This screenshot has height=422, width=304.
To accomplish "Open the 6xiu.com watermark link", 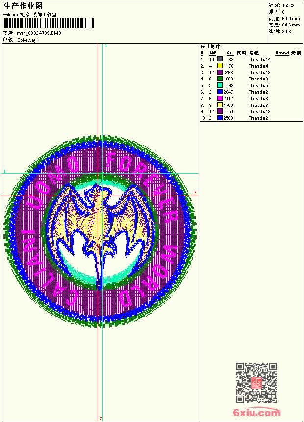I will [256, 413].
